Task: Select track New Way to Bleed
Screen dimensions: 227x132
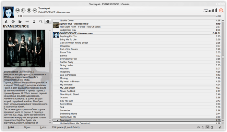Action: tap(137, 94)
